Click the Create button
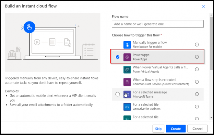The height and width of the screenshot is (135, 214). point(176,129)
